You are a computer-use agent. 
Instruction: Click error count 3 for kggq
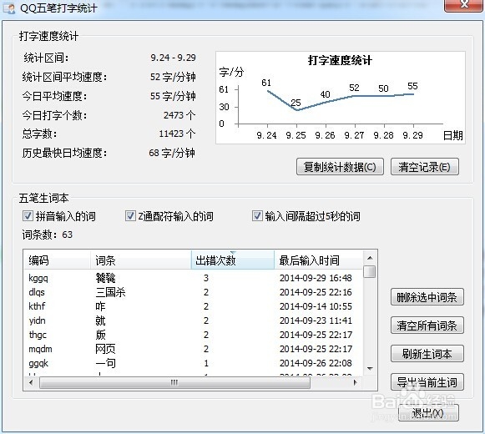pyautogui.click(x=206, y=278)
